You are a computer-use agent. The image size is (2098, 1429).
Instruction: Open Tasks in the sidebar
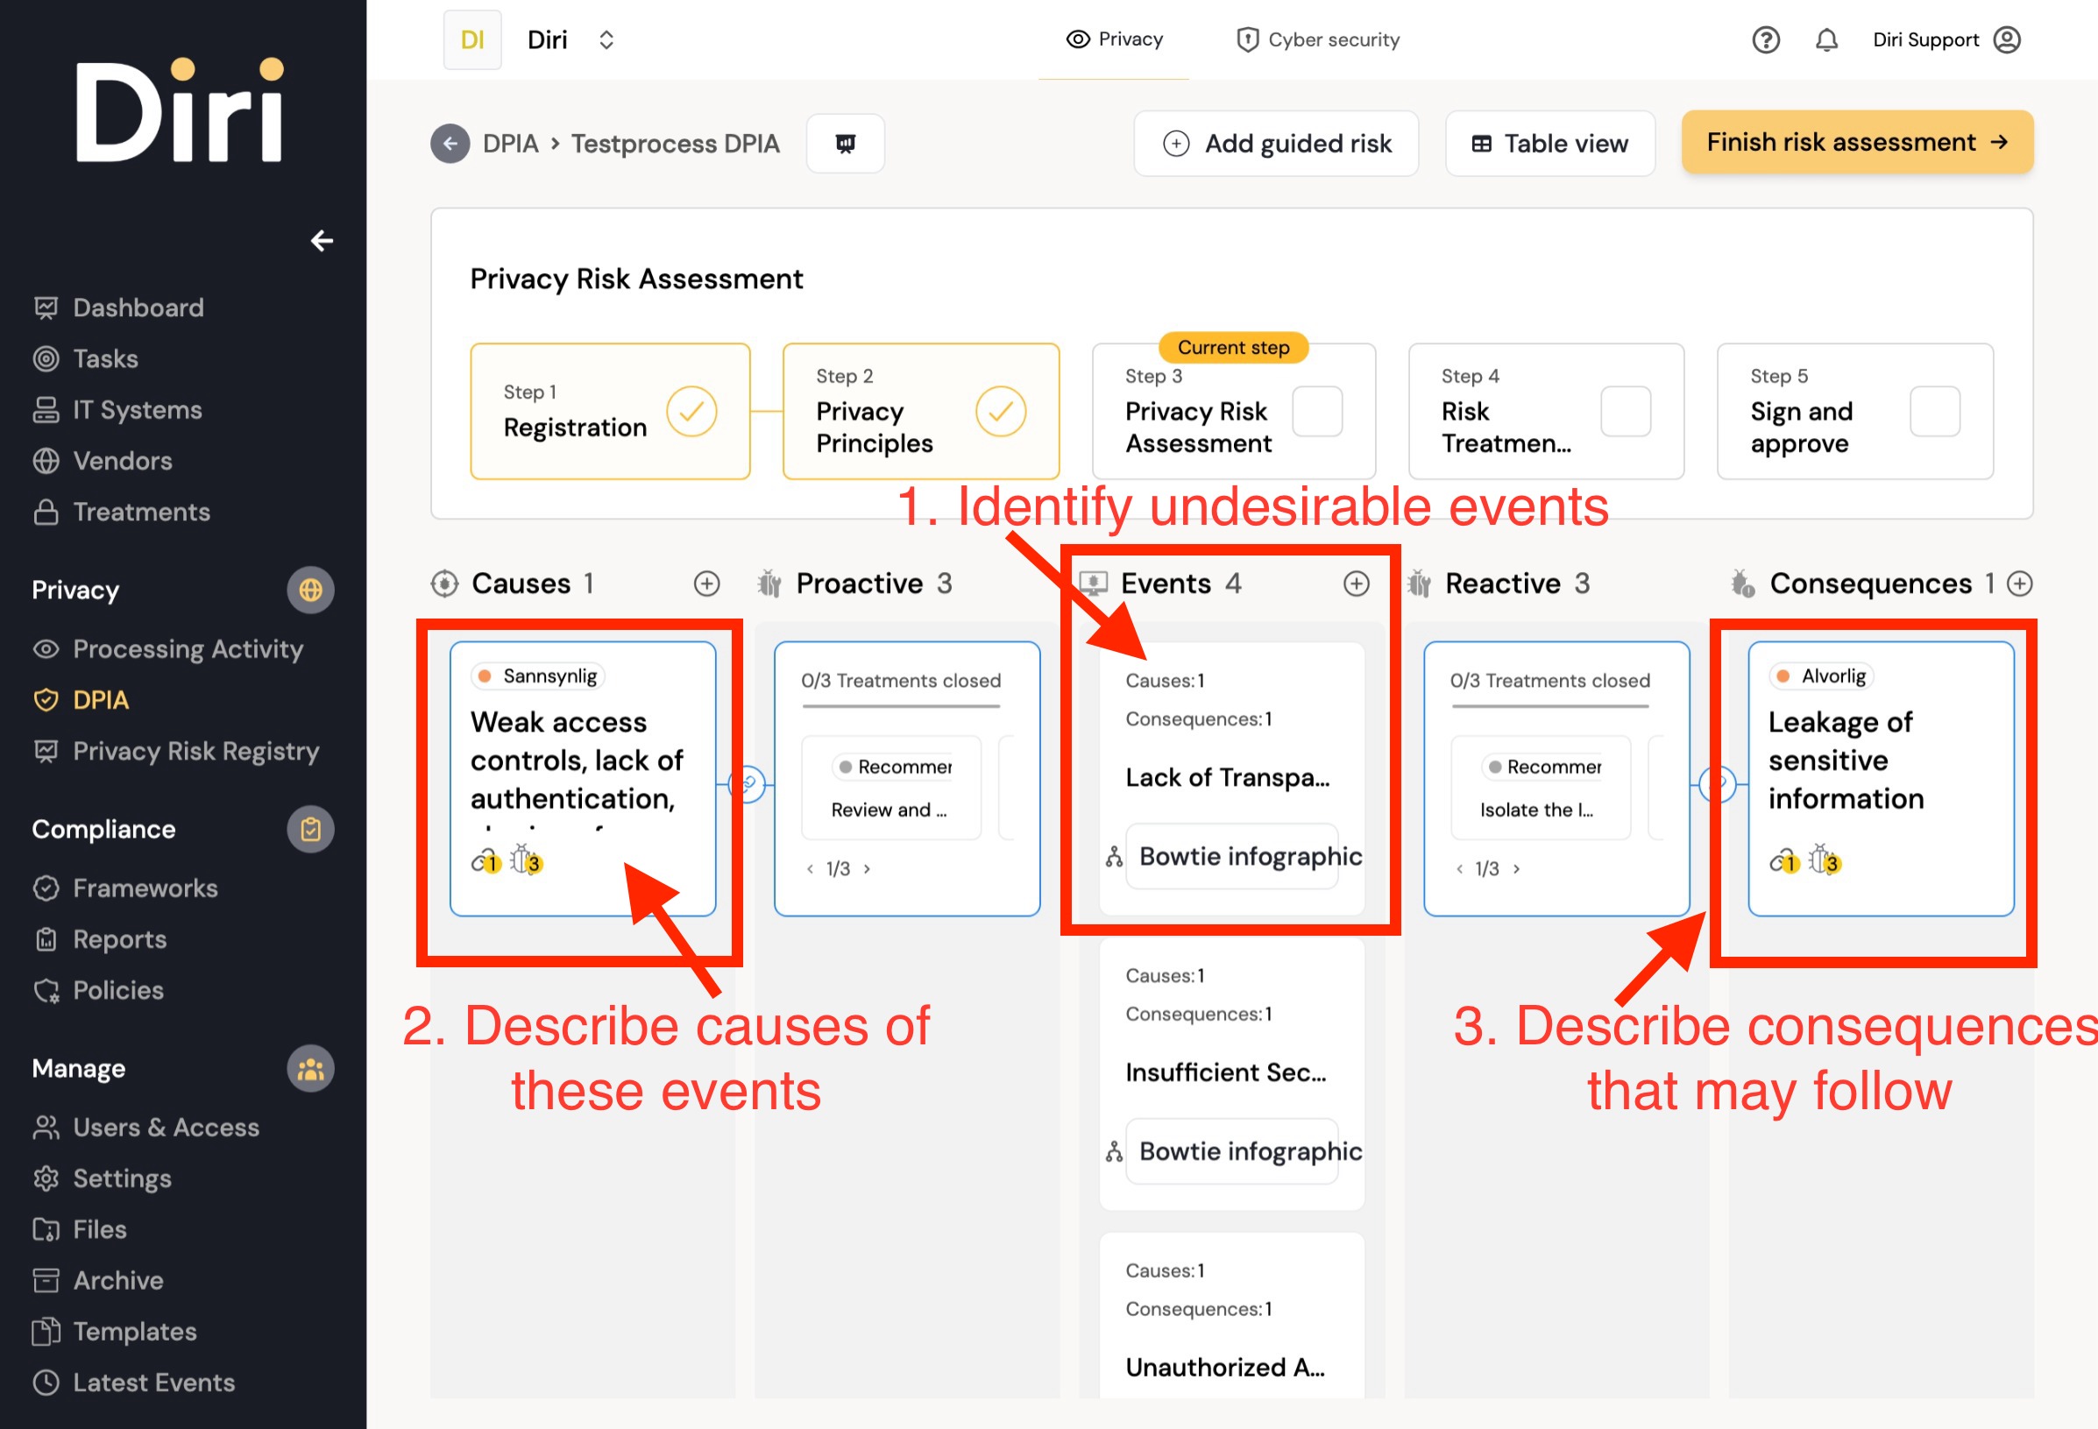[x=86, y=359]
